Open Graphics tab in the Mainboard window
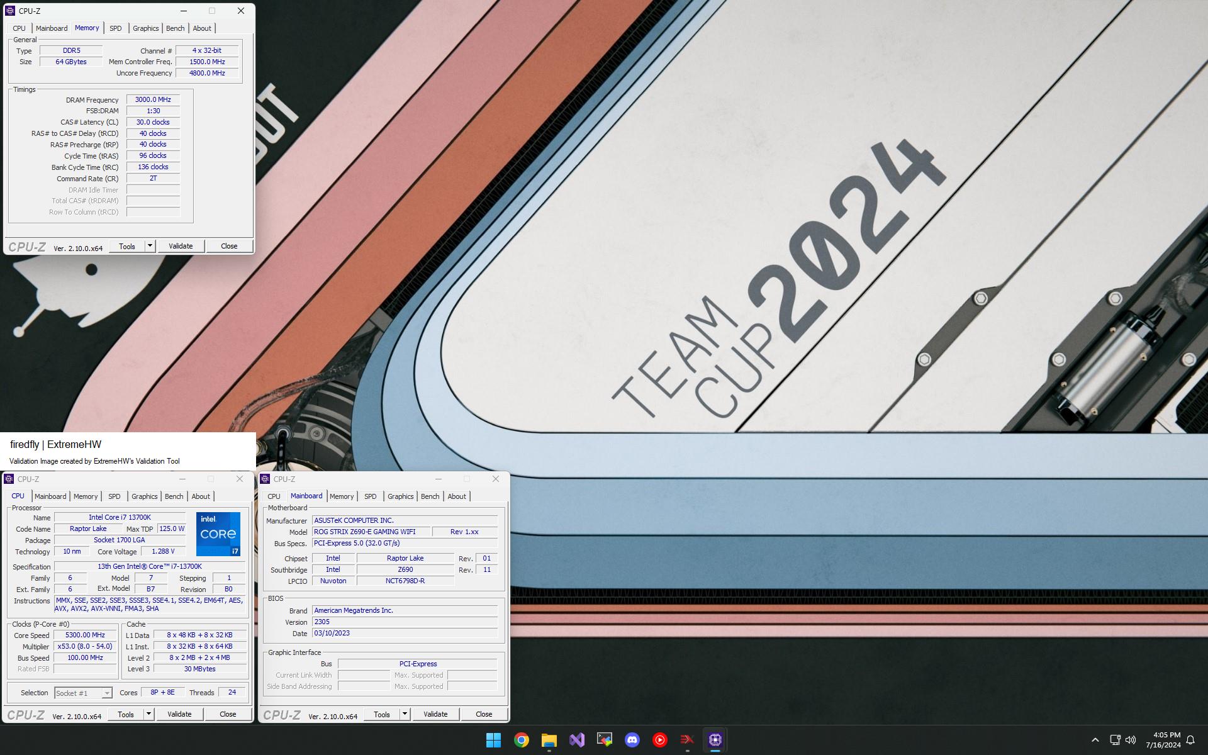The image size is (1208, 755). (x=401, y=496)
